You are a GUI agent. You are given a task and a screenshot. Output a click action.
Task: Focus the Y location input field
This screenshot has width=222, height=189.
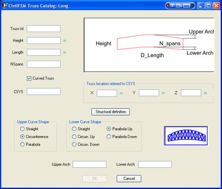coord(149,93)
